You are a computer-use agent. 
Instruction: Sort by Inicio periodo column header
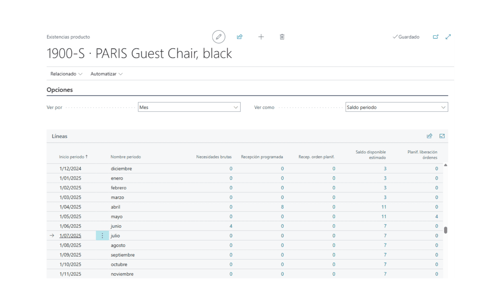(x=73, y=157)
